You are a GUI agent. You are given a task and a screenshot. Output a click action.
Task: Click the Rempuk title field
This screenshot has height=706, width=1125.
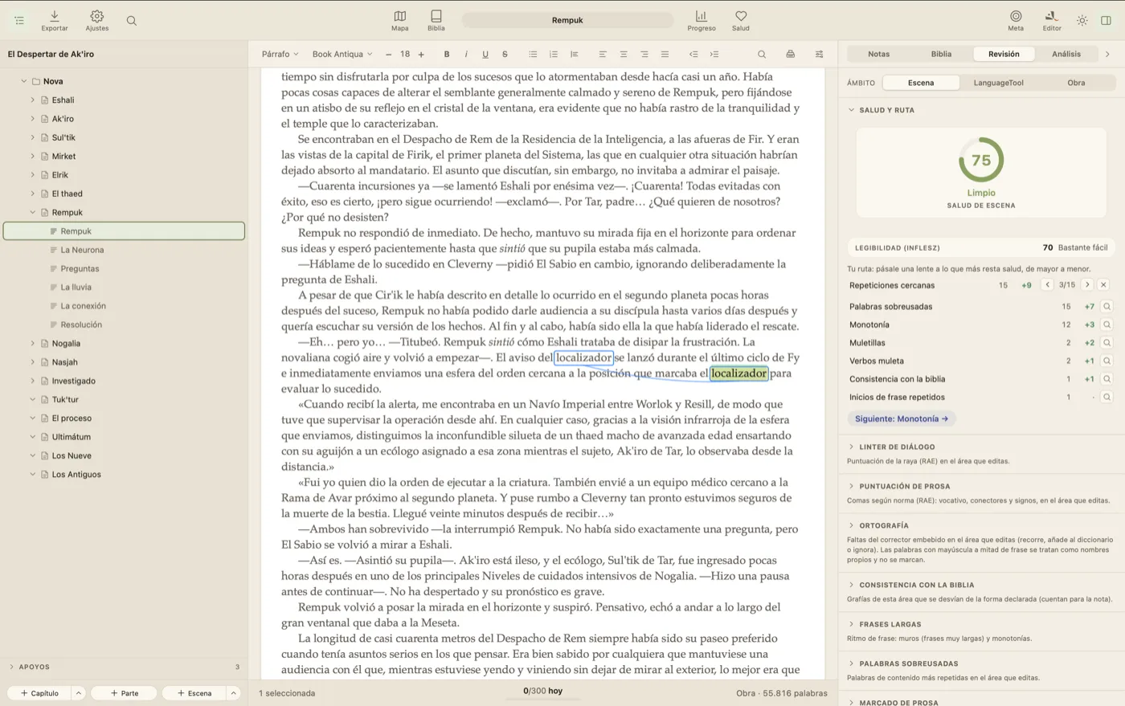pos(567,20)
